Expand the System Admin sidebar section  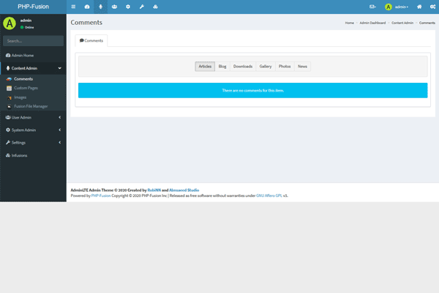point(33,130)
